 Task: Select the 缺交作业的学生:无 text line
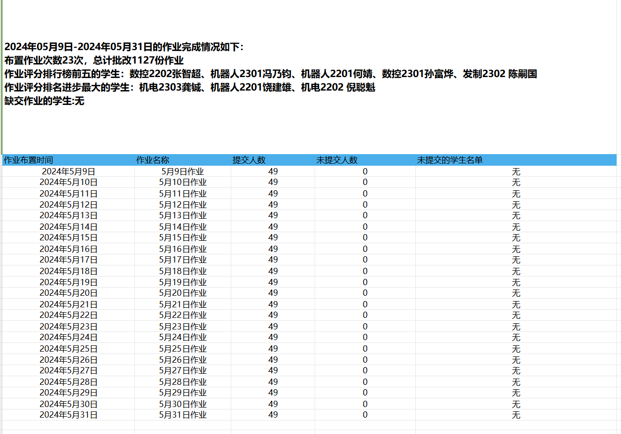(44, 101)
